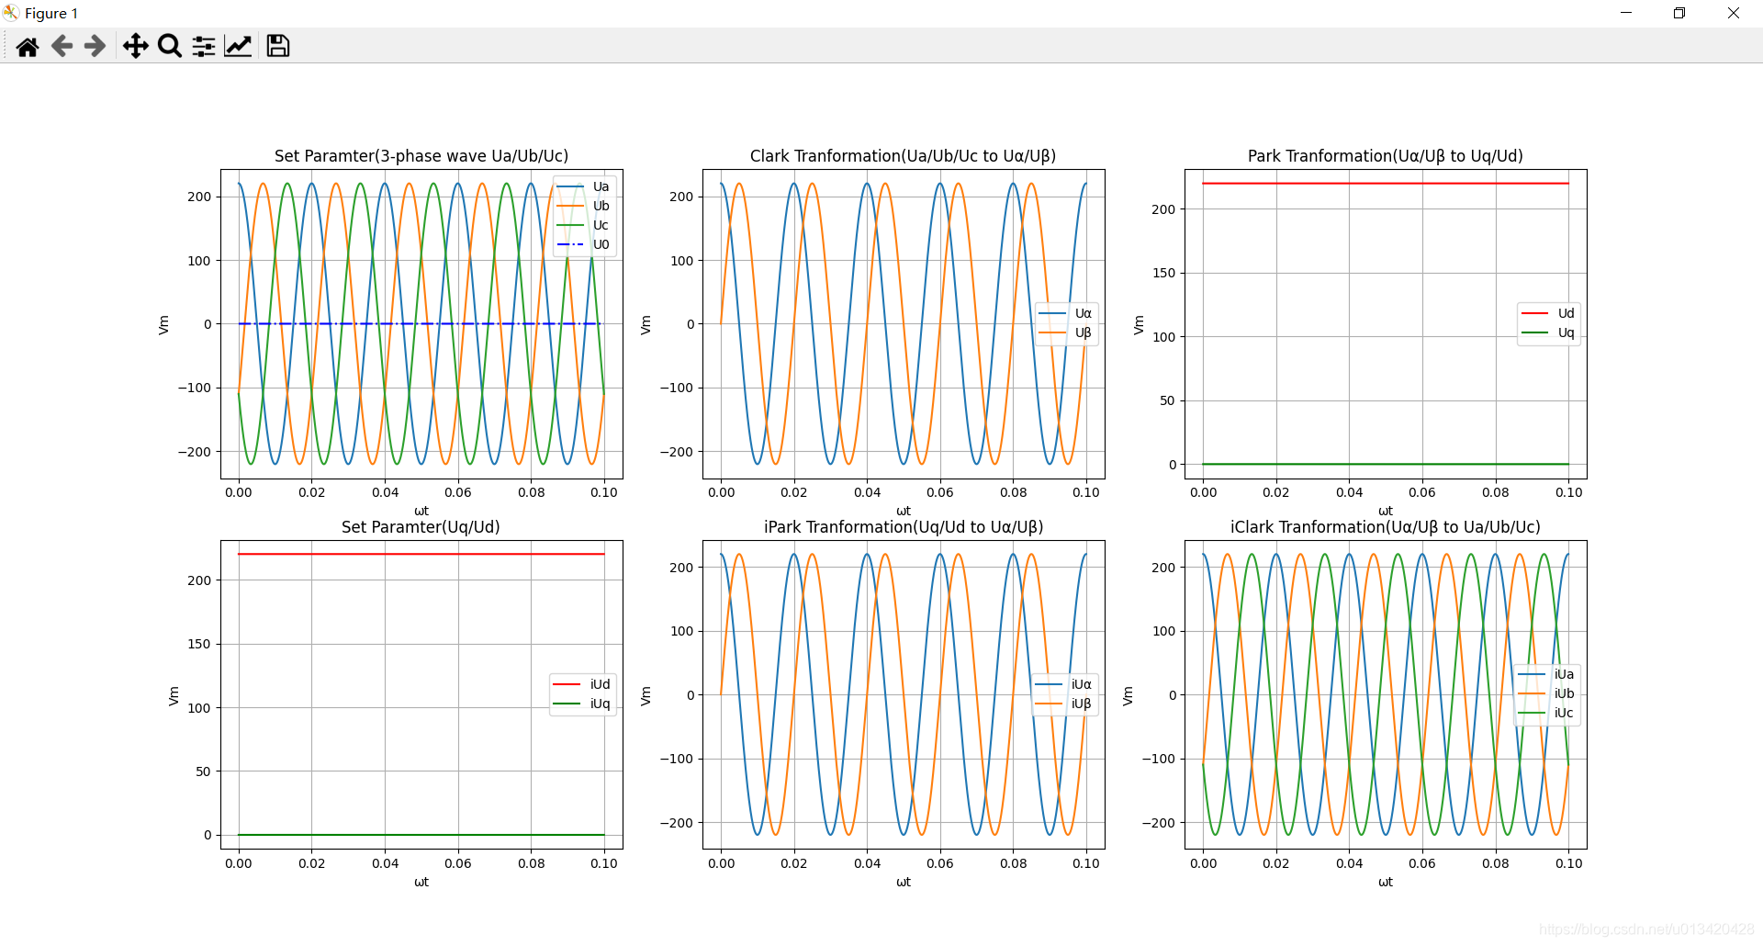The height and width of the screenshot is (946, 1763).
Task: Click the Uc legend entry
Action: pos(583,225)
